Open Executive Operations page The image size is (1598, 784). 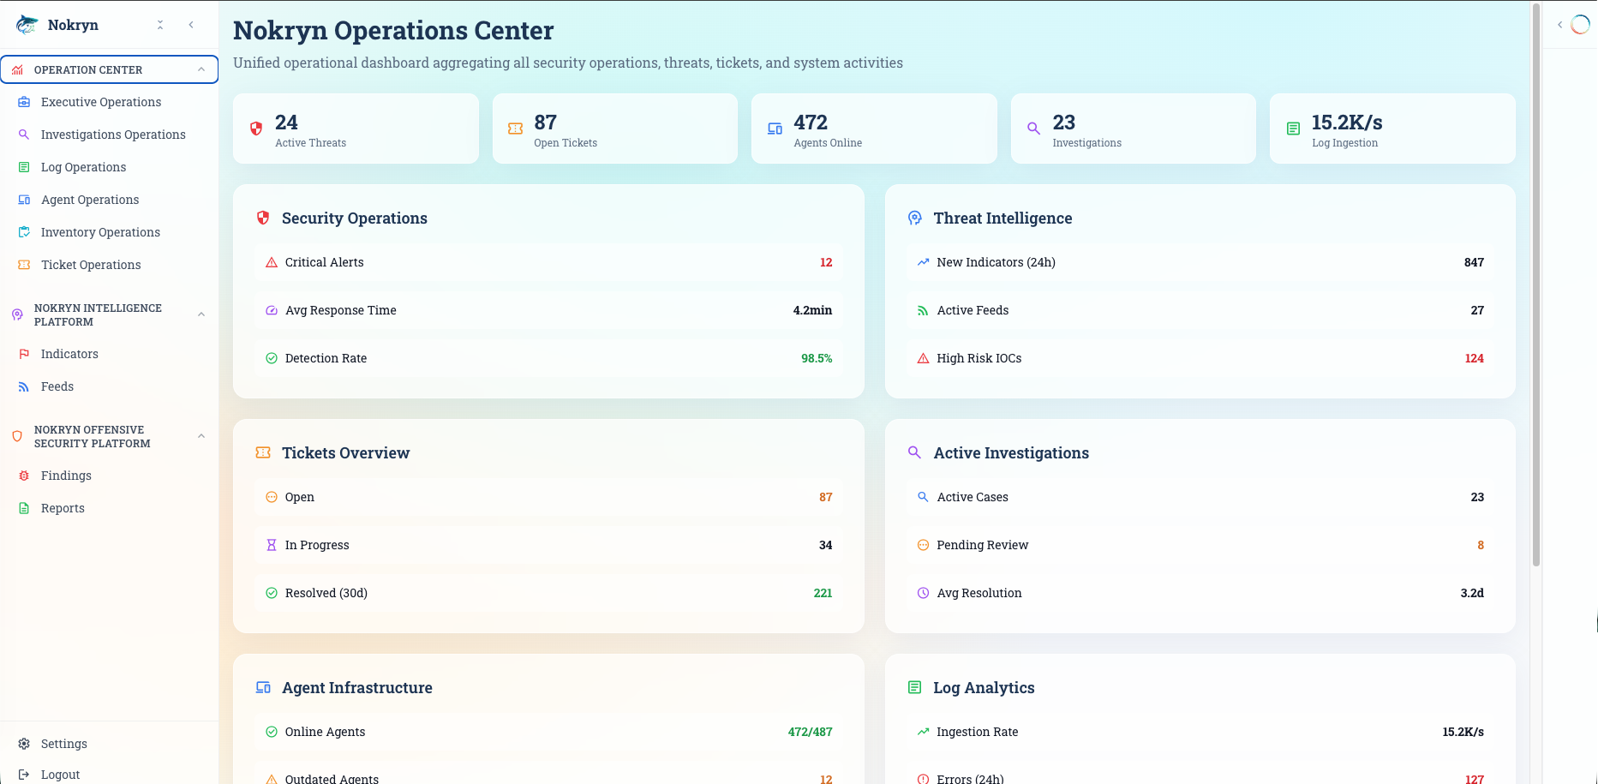coord(101,102)
